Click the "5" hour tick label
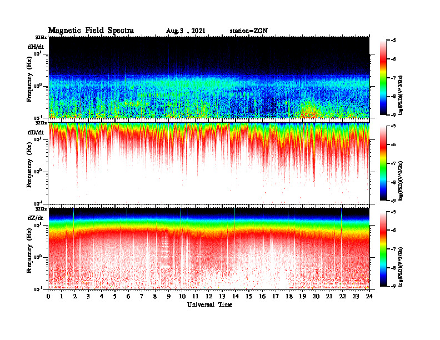This screenshot has width=440, height=340. tap(115, 296)
